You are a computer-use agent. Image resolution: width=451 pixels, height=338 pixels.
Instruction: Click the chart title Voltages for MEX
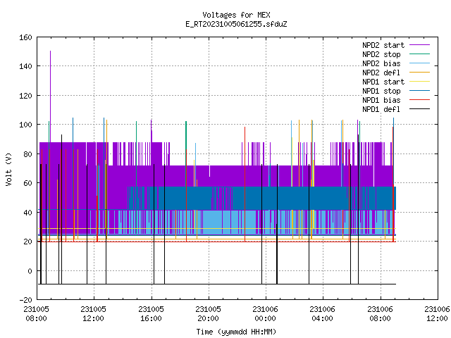[236, 15]
